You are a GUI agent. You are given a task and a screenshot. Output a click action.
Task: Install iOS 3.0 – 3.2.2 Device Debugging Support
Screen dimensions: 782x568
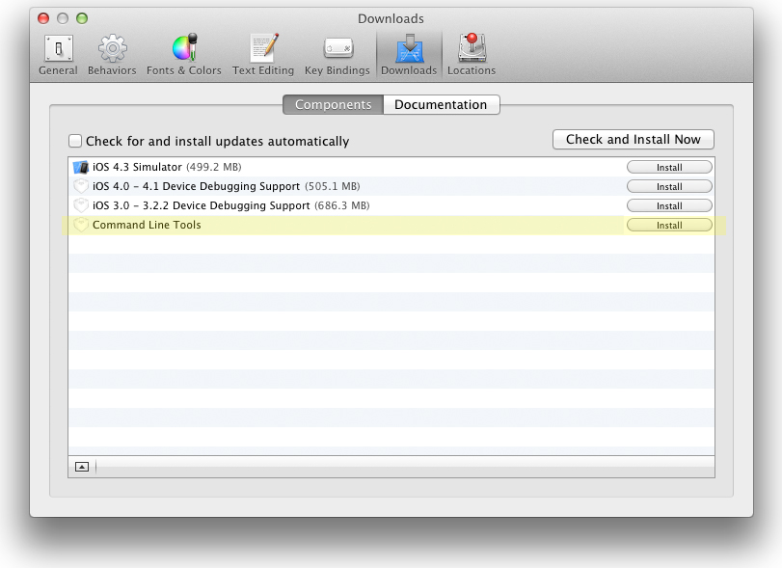[x=669, y=205]
